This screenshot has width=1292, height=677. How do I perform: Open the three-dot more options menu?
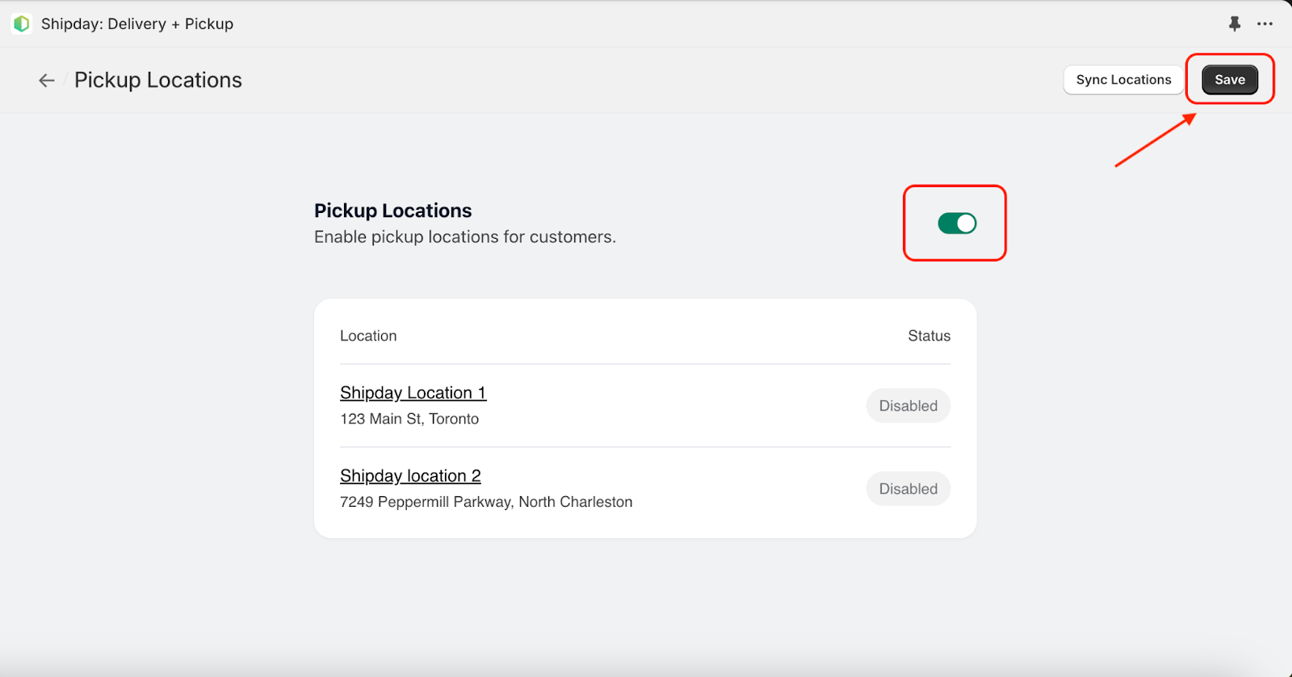(x=1265, y=24)
